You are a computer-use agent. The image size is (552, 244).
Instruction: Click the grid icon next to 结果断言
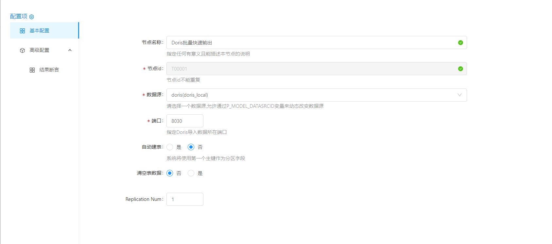(x=32, y=70)
